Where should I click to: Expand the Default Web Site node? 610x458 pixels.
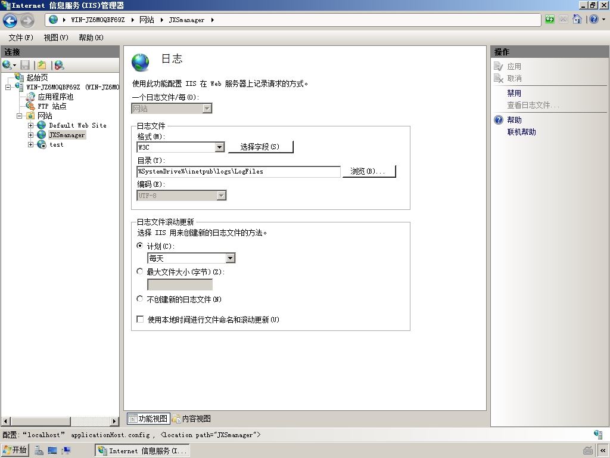(x=31, y=125)
